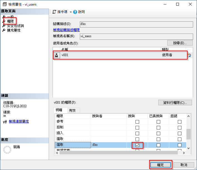This screenshot has width=197, height=170.
Task: Check 拒絕 box for 插入 permission
Action: click(179, 133)
